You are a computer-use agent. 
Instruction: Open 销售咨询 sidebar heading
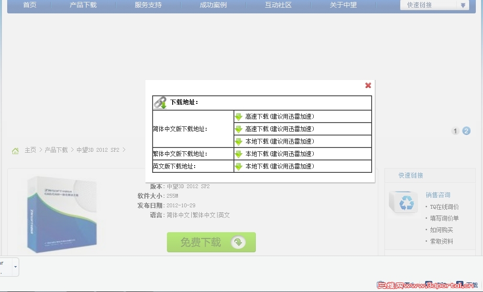(438, 195)
